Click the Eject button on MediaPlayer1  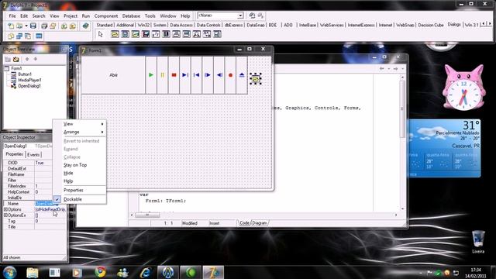point(242,75)
